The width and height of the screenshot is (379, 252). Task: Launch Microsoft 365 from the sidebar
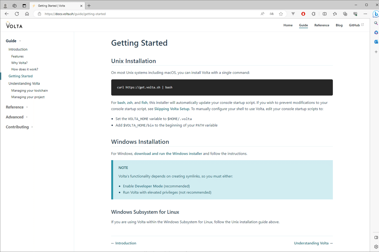click(x=376, y=32)
